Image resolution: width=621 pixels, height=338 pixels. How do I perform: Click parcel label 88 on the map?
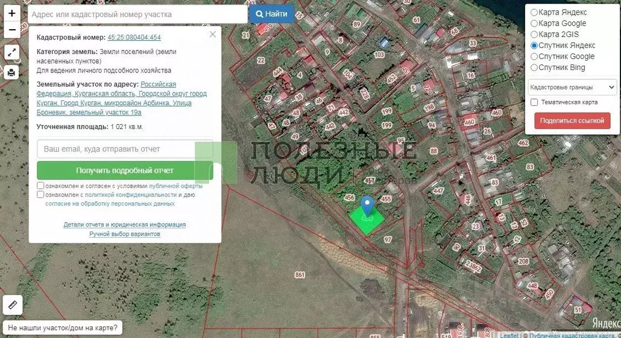[x=434, y=151]
